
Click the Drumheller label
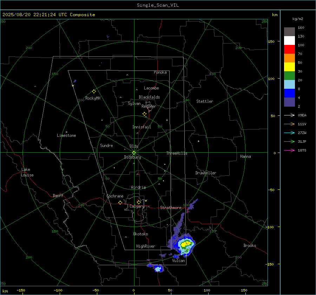pos(206,173)
